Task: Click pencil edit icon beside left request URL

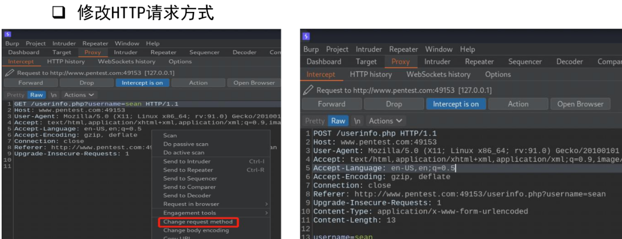Action: click(x=9, y=72)
